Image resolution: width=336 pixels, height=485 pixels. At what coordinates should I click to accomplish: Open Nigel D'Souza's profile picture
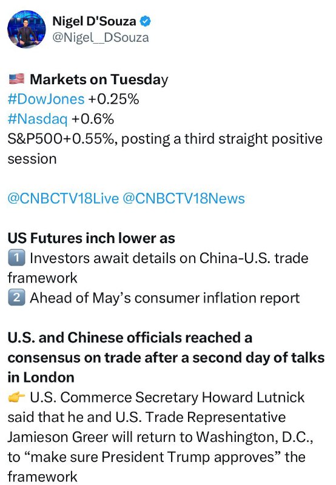click(26, 29)
